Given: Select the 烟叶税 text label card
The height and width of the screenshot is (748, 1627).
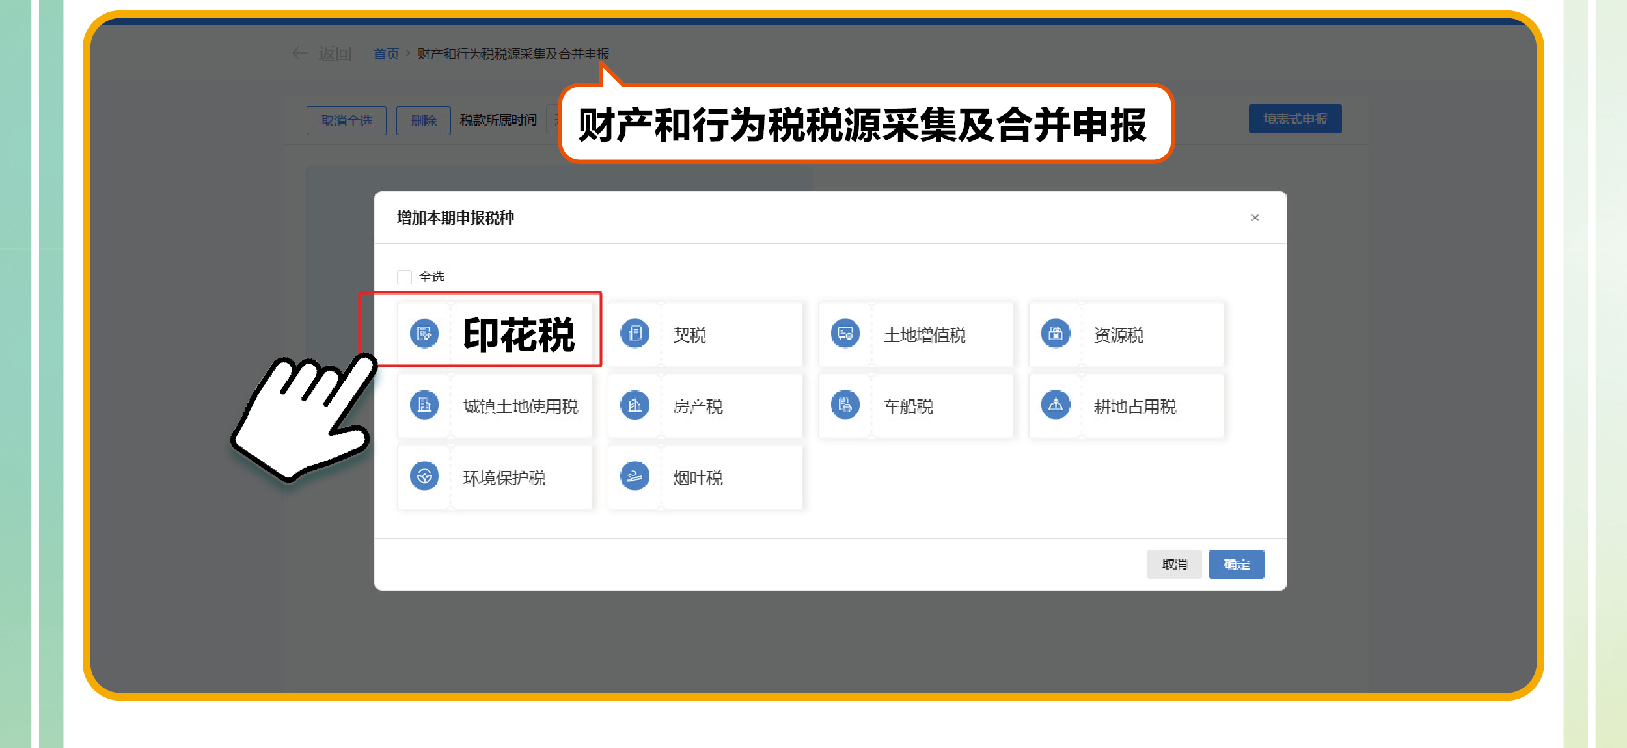Looking at the screenshot, I should [698, 478].
